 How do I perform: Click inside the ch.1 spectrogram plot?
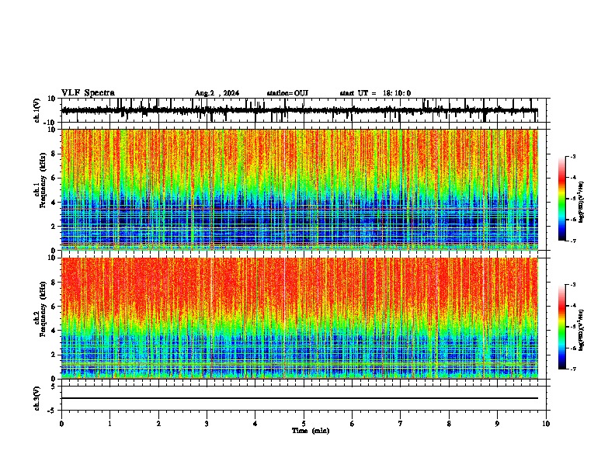coord(299,189)
